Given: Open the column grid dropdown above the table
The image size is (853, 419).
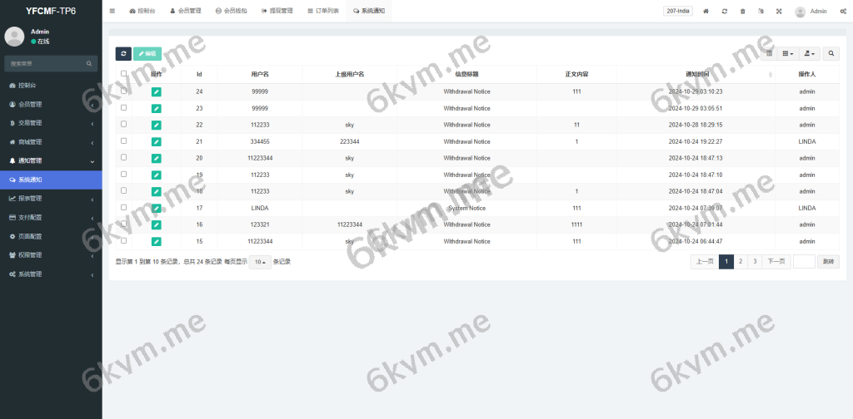Looking at the screenshot, I should click(x=788, y=53).
